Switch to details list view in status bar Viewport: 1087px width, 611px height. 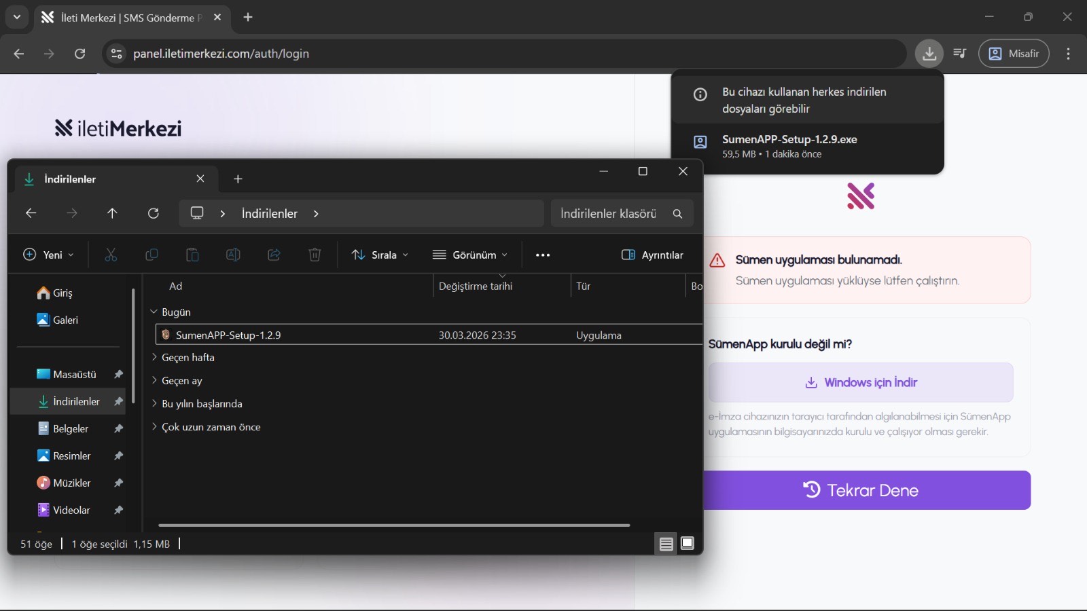click(666, 543)
